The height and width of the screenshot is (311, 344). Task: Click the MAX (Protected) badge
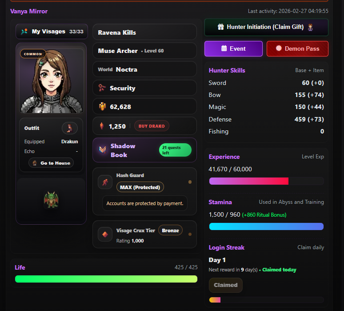(140, 187)
